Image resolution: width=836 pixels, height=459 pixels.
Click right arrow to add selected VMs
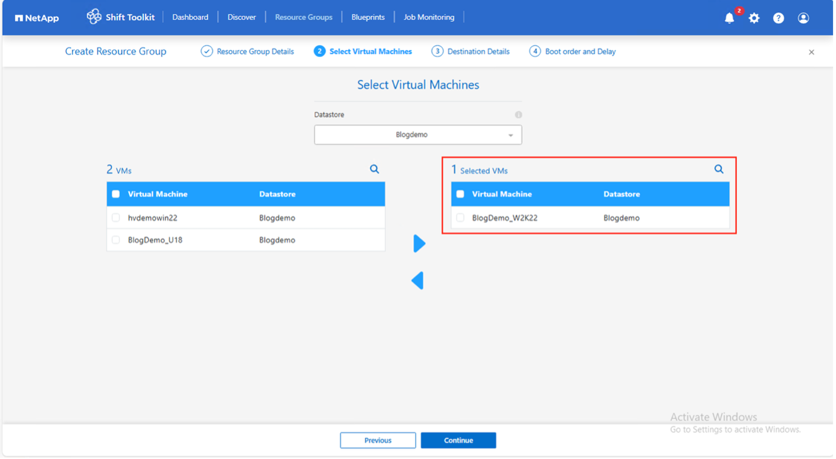[419, 243]
